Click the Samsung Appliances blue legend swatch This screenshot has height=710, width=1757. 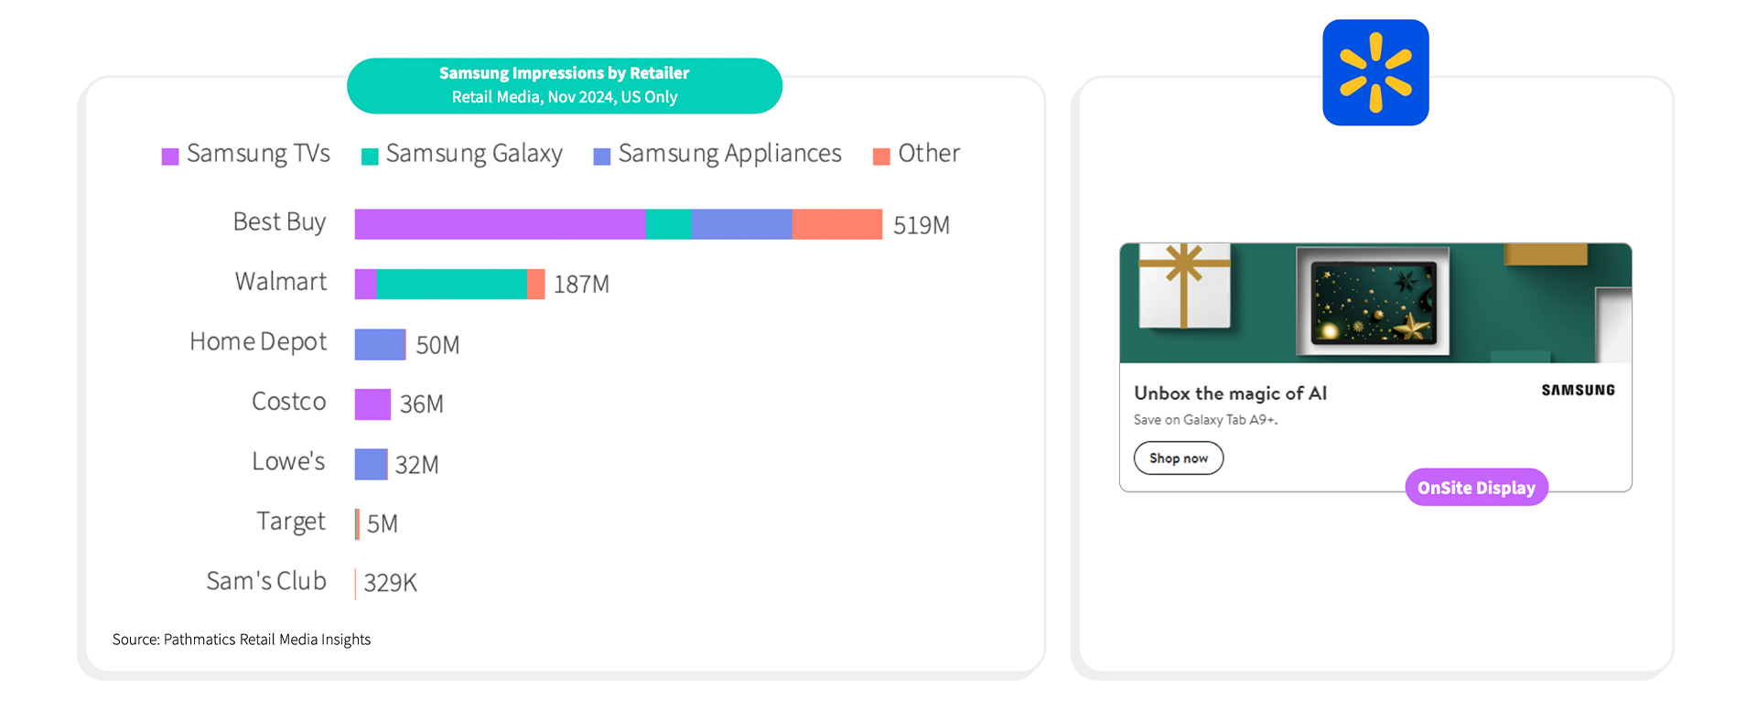602,156
